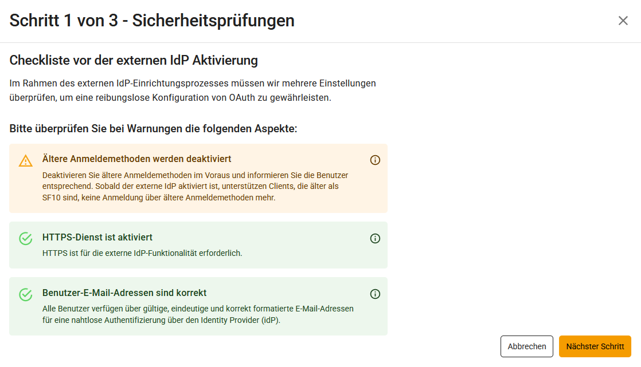Viewport: 641px width, 367px height.
Task: Select the 'HTTPS-Dienst ist aktiviert' title
Action: coord(97,237)
